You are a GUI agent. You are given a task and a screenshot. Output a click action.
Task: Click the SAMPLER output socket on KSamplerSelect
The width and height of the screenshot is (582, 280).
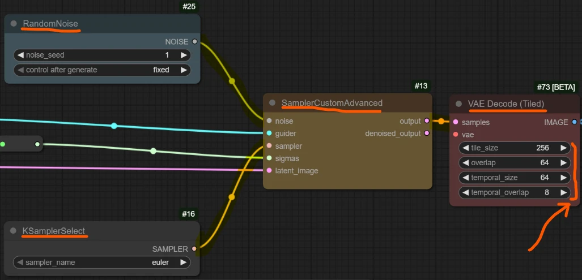coord(194,248)
